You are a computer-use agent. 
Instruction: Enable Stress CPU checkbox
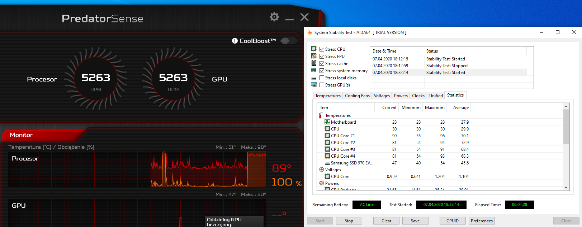(x=322, y=49)
